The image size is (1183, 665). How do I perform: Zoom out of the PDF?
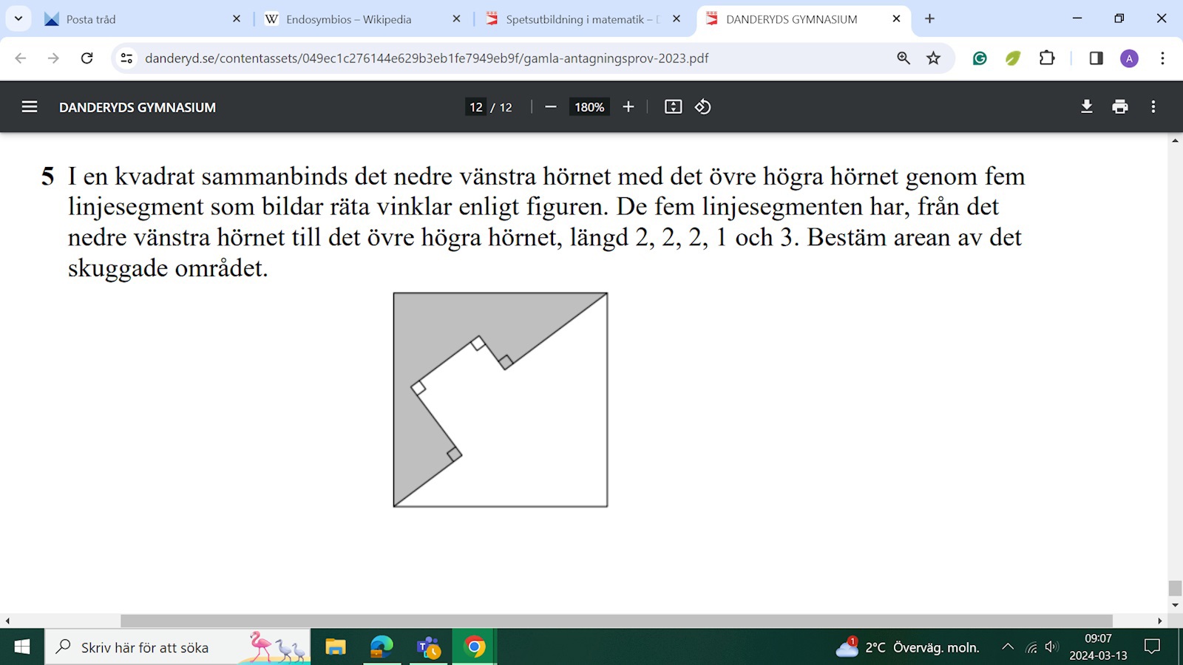(x=550, y=107)
